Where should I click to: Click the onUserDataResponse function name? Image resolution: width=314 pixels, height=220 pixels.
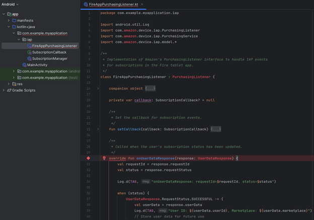pyautogui.click(x=155, y=158)
